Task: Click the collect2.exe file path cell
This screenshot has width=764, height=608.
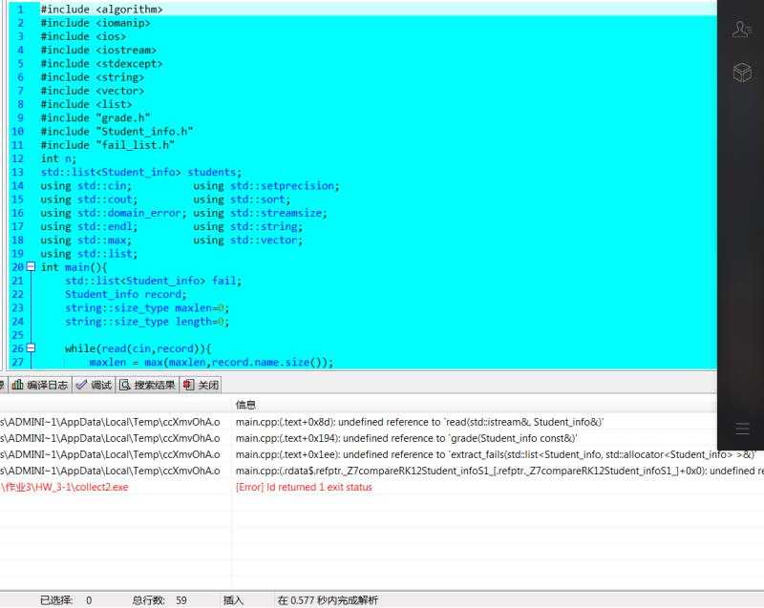Action: click(65, 487)
